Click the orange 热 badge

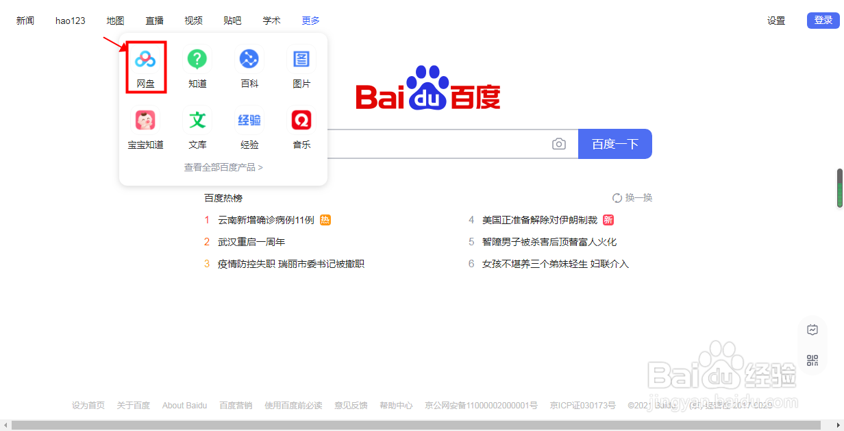pyautogui.click(x=325, y=220)
